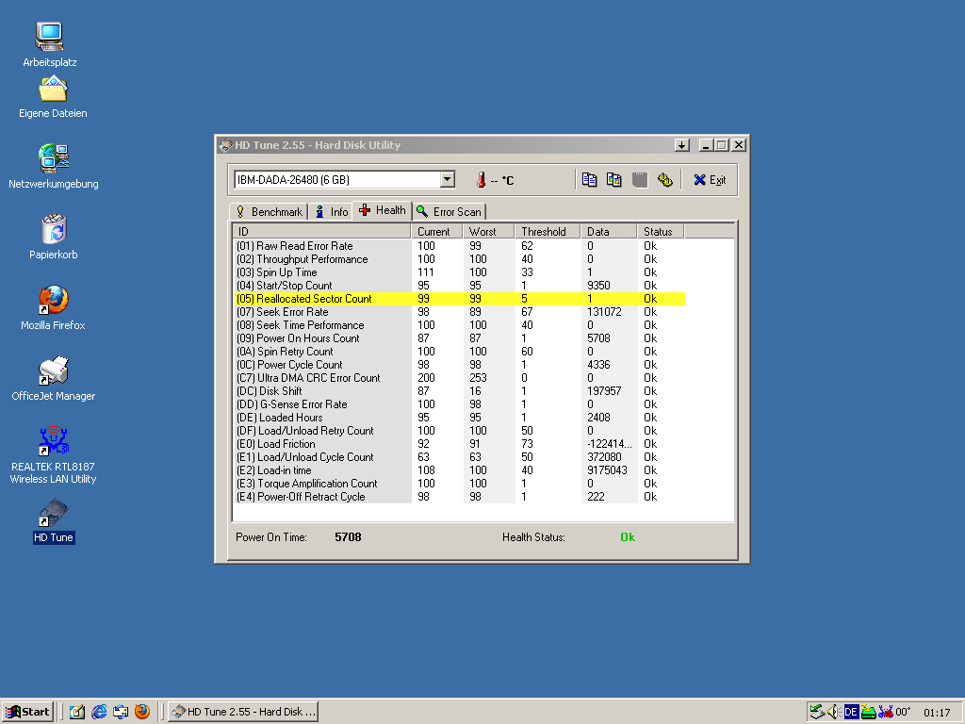Click the Threshold column header

click(548, 232)
